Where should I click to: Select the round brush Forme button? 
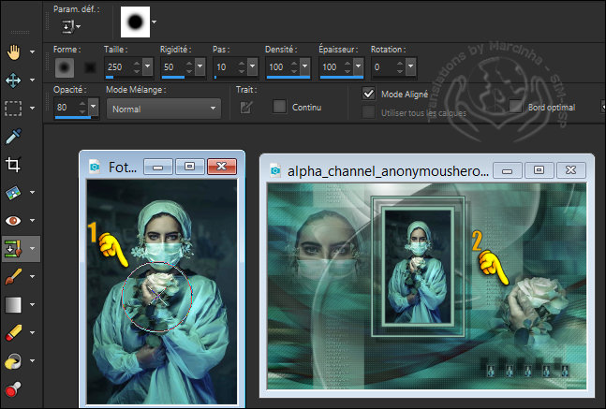(x=66, y=67)
